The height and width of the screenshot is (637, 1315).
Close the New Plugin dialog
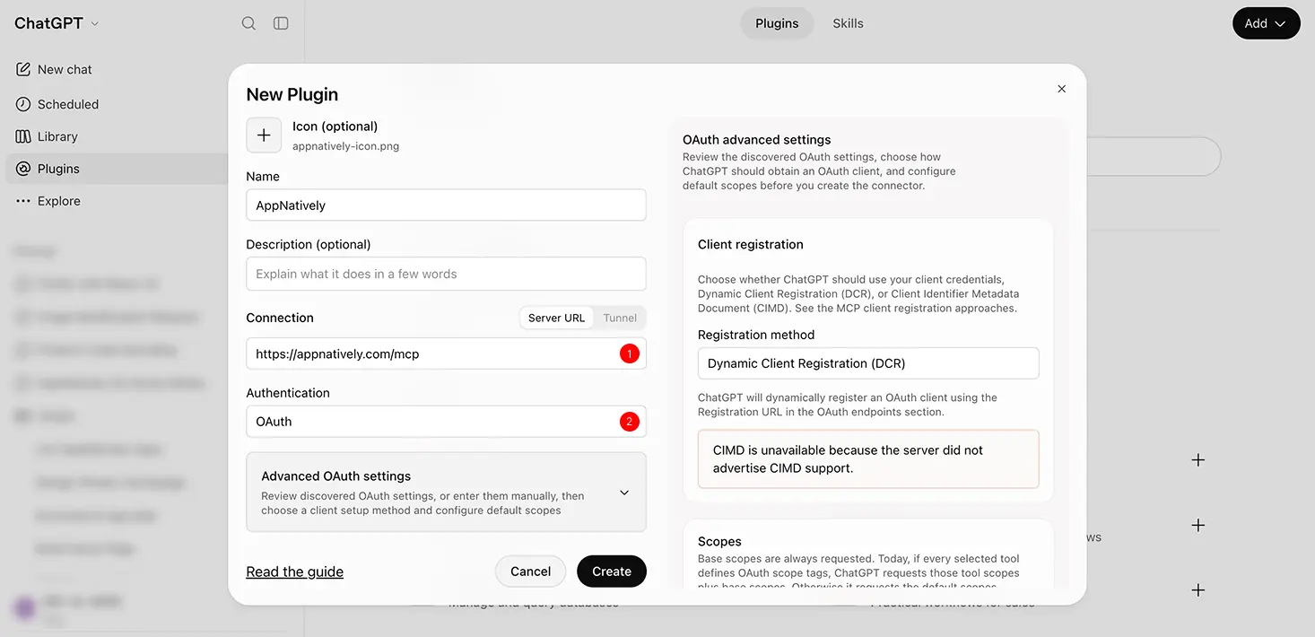tap(1062, 89)
